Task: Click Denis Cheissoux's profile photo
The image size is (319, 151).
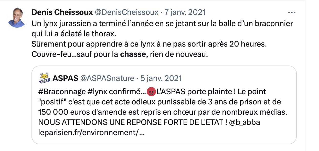Action: (16, 17)
